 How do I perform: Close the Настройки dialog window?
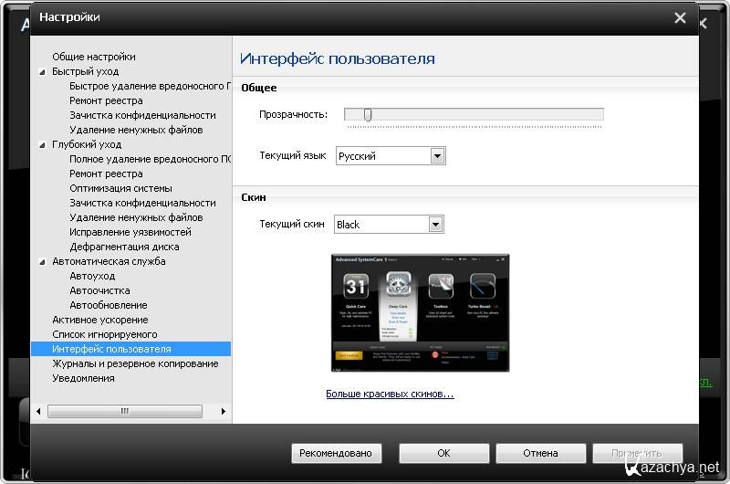680,17
